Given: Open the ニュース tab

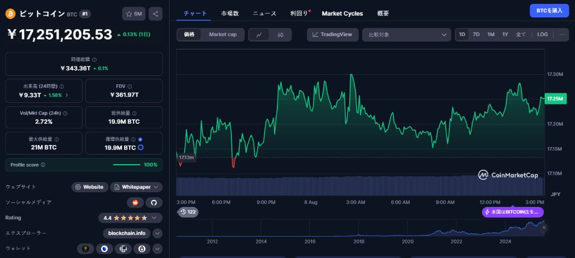Looking at the screenshot, I should (264, 13).
